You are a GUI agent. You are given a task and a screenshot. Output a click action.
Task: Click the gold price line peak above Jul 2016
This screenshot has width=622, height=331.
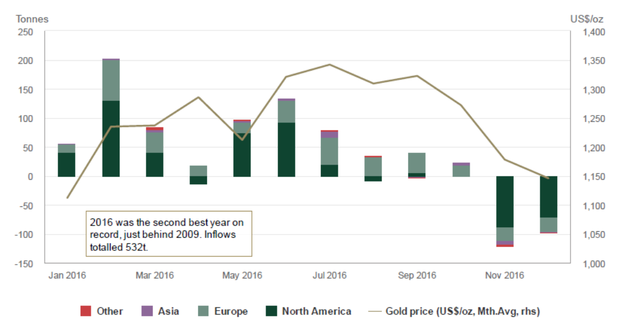(329, 64)
